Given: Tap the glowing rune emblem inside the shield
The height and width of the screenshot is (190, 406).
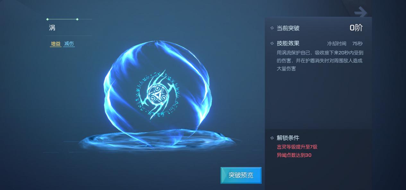Looking at the screenshot, I should 157,94.
